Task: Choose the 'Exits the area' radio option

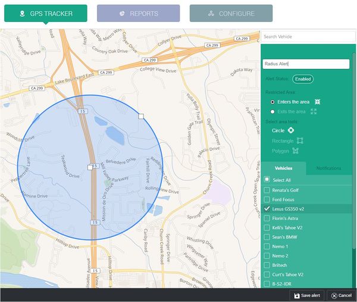Action: [x=273, y=112]
